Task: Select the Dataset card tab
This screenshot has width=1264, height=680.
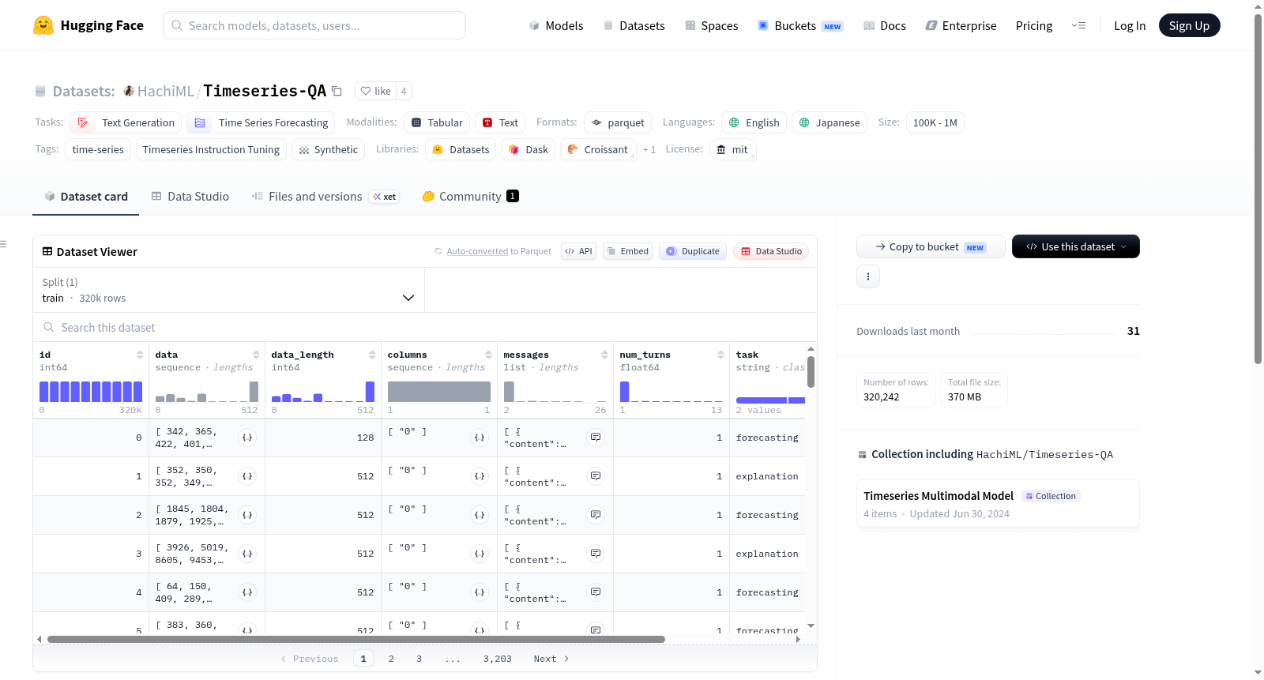Action: [x=86, y=196]
